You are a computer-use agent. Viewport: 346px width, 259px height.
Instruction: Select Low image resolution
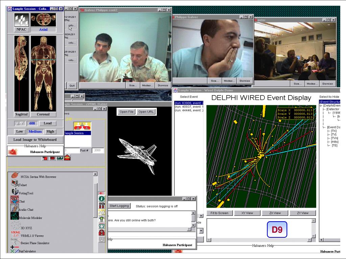point(20,132)
